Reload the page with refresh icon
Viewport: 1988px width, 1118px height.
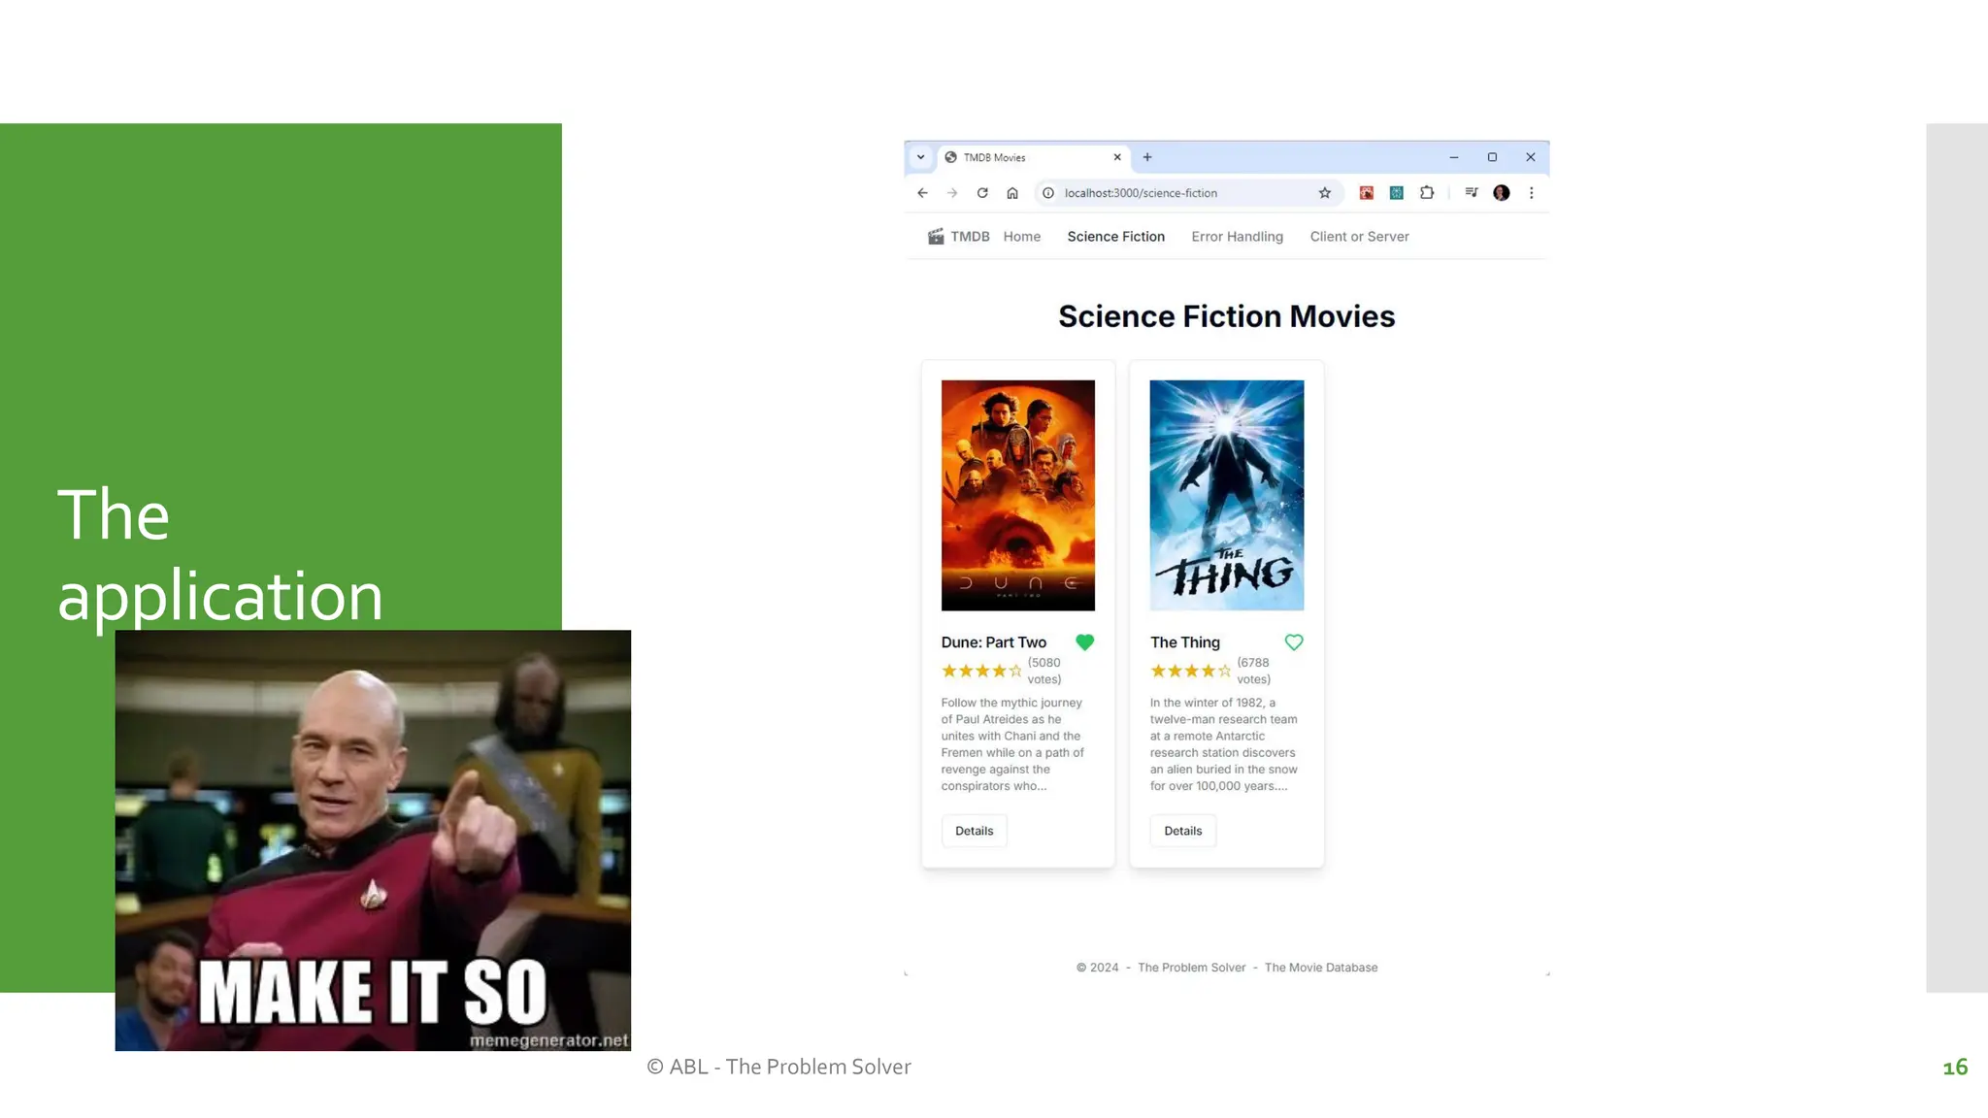coord(982,193)
